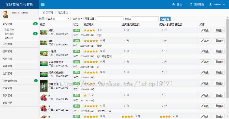This screenshot has height=119, width=229.
Task: Open the 地区 请选择 dropdown
Action: [59, 19]
